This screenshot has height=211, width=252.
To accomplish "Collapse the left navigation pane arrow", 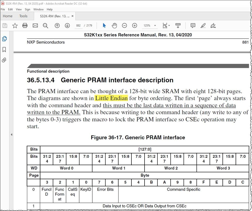I will pyautogui.click(x=12, y=135).
